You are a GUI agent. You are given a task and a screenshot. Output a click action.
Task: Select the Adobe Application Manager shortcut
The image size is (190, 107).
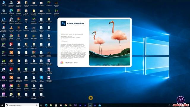click(11, 46)
